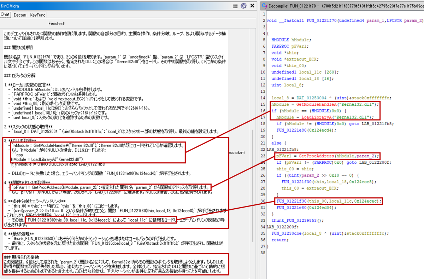This screenshot has width=424, height=279.
Task: Click the "Finished!" status label
Action: [x=57, y=24]
